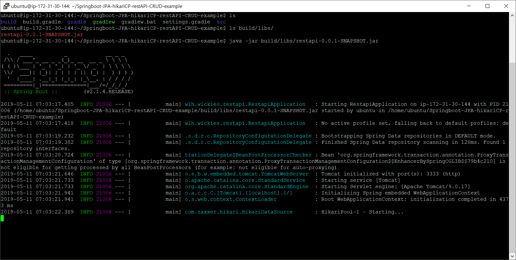Minimize the PuTTY terminal window
This screenshot has height=260, width=516.
coord(469,6)
